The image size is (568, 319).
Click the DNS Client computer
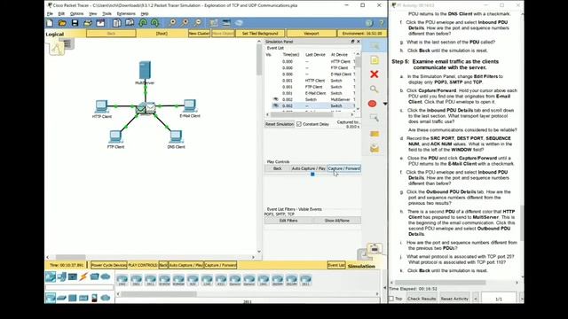[x=176, y=136]
